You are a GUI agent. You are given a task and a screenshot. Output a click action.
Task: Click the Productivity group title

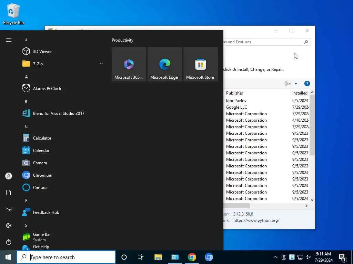point(122,40)
